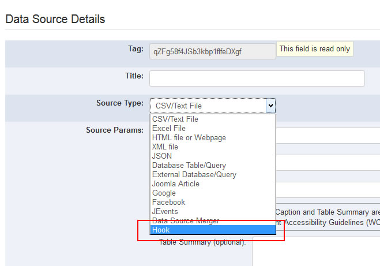This screenshot has height=266, width=380.
Task: Click the first Source Params input box
Action: pos(328,136)
